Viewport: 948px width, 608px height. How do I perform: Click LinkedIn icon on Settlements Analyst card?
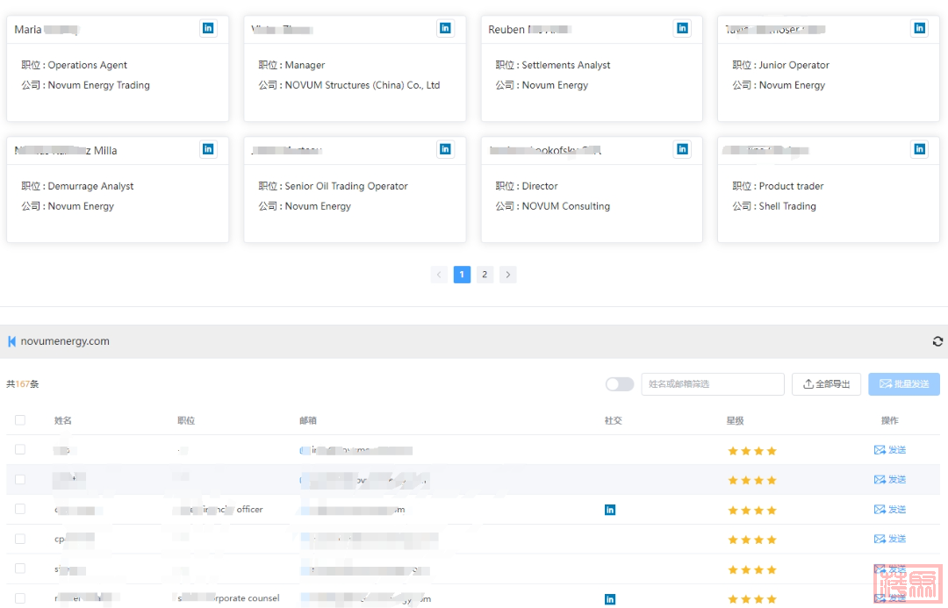point(682,28)
